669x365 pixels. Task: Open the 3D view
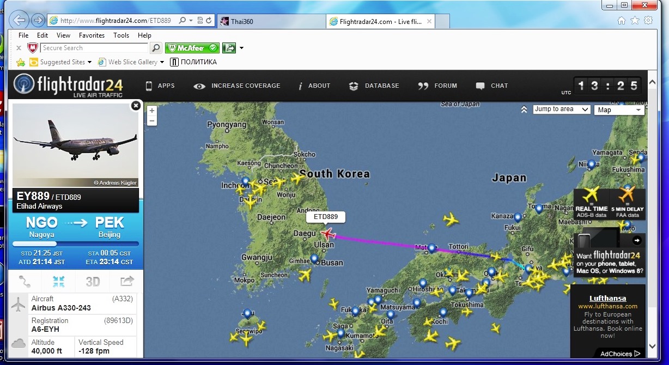point(93,282)
